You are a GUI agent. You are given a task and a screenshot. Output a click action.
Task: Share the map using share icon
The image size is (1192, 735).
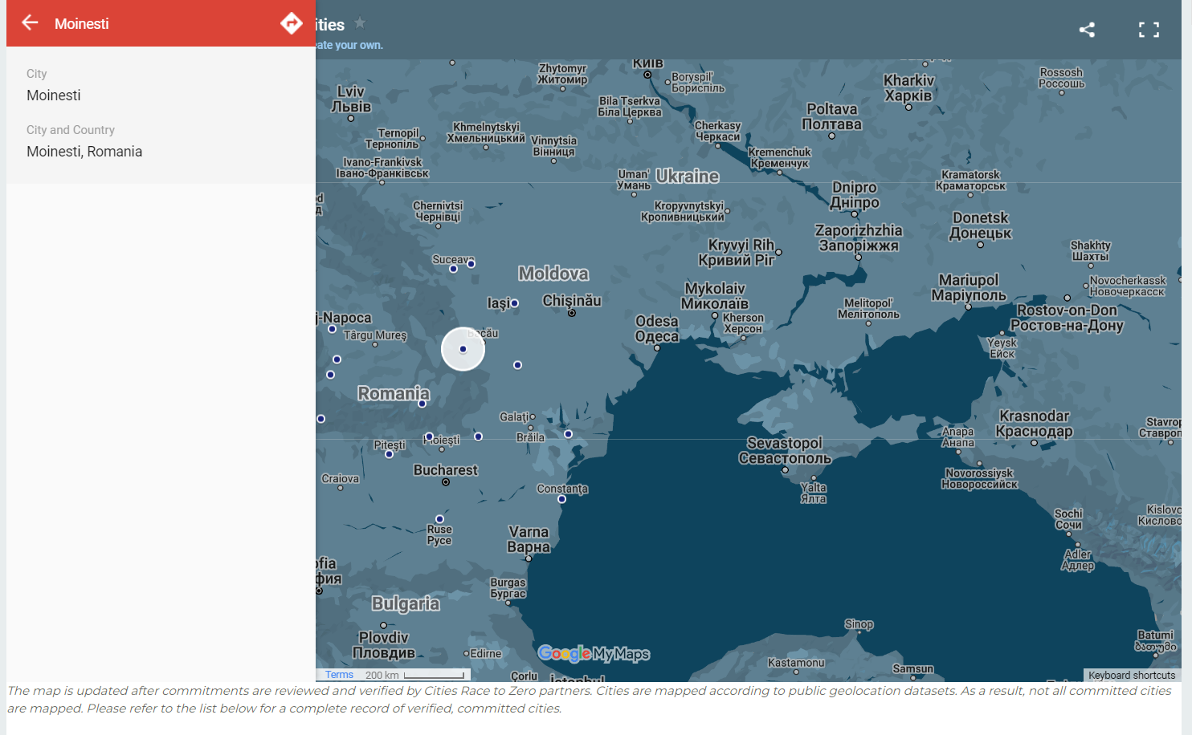pyautogui.click(x=1087, y=30)
